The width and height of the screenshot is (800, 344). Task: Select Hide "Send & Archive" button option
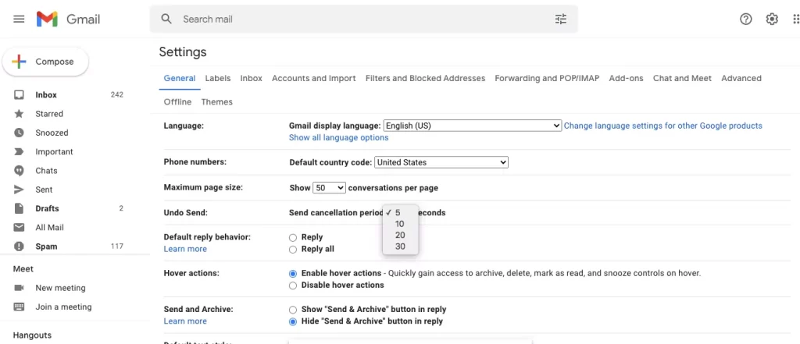click(293, 321)
